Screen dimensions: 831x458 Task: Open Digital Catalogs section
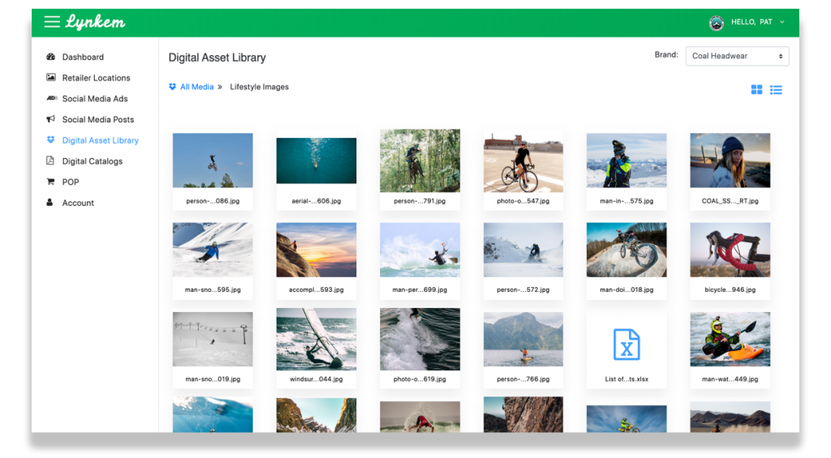[x=93, y=161]
